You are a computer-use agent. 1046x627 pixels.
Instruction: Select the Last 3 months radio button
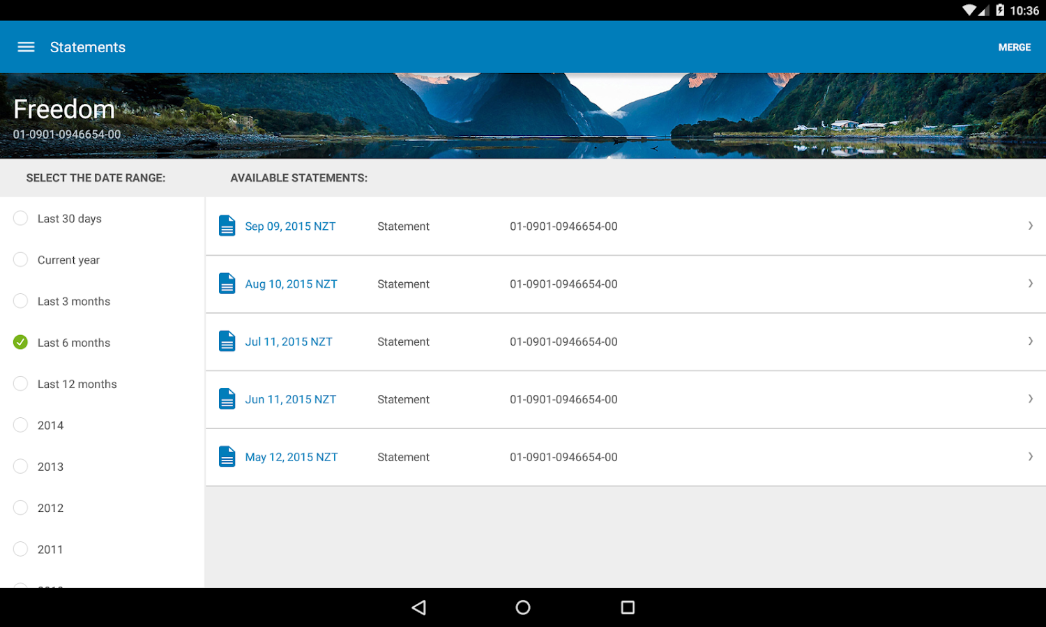click(x=21, y=301)
